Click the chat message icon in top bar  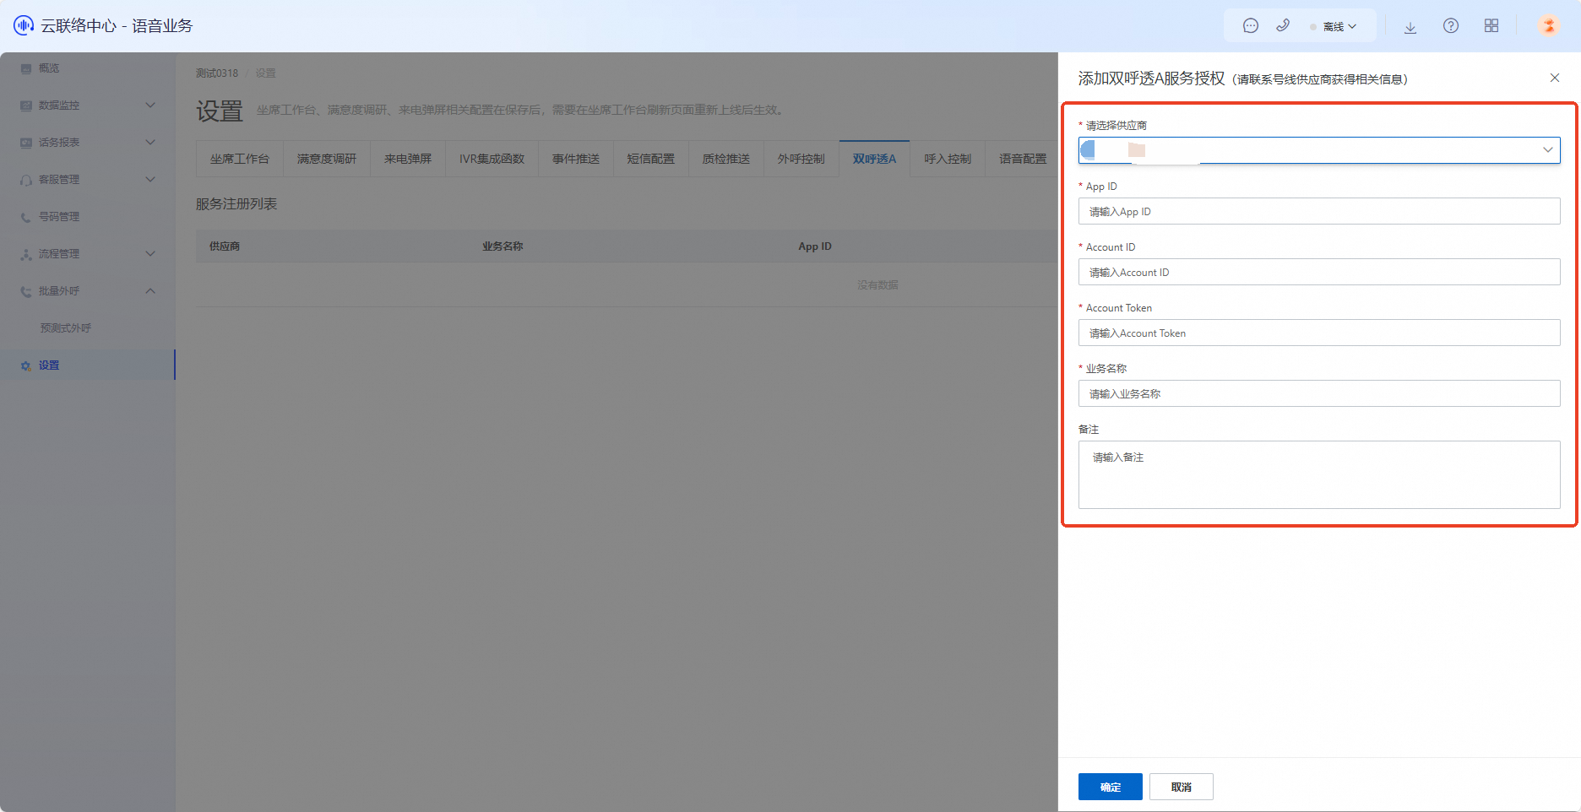(1251, 26)
